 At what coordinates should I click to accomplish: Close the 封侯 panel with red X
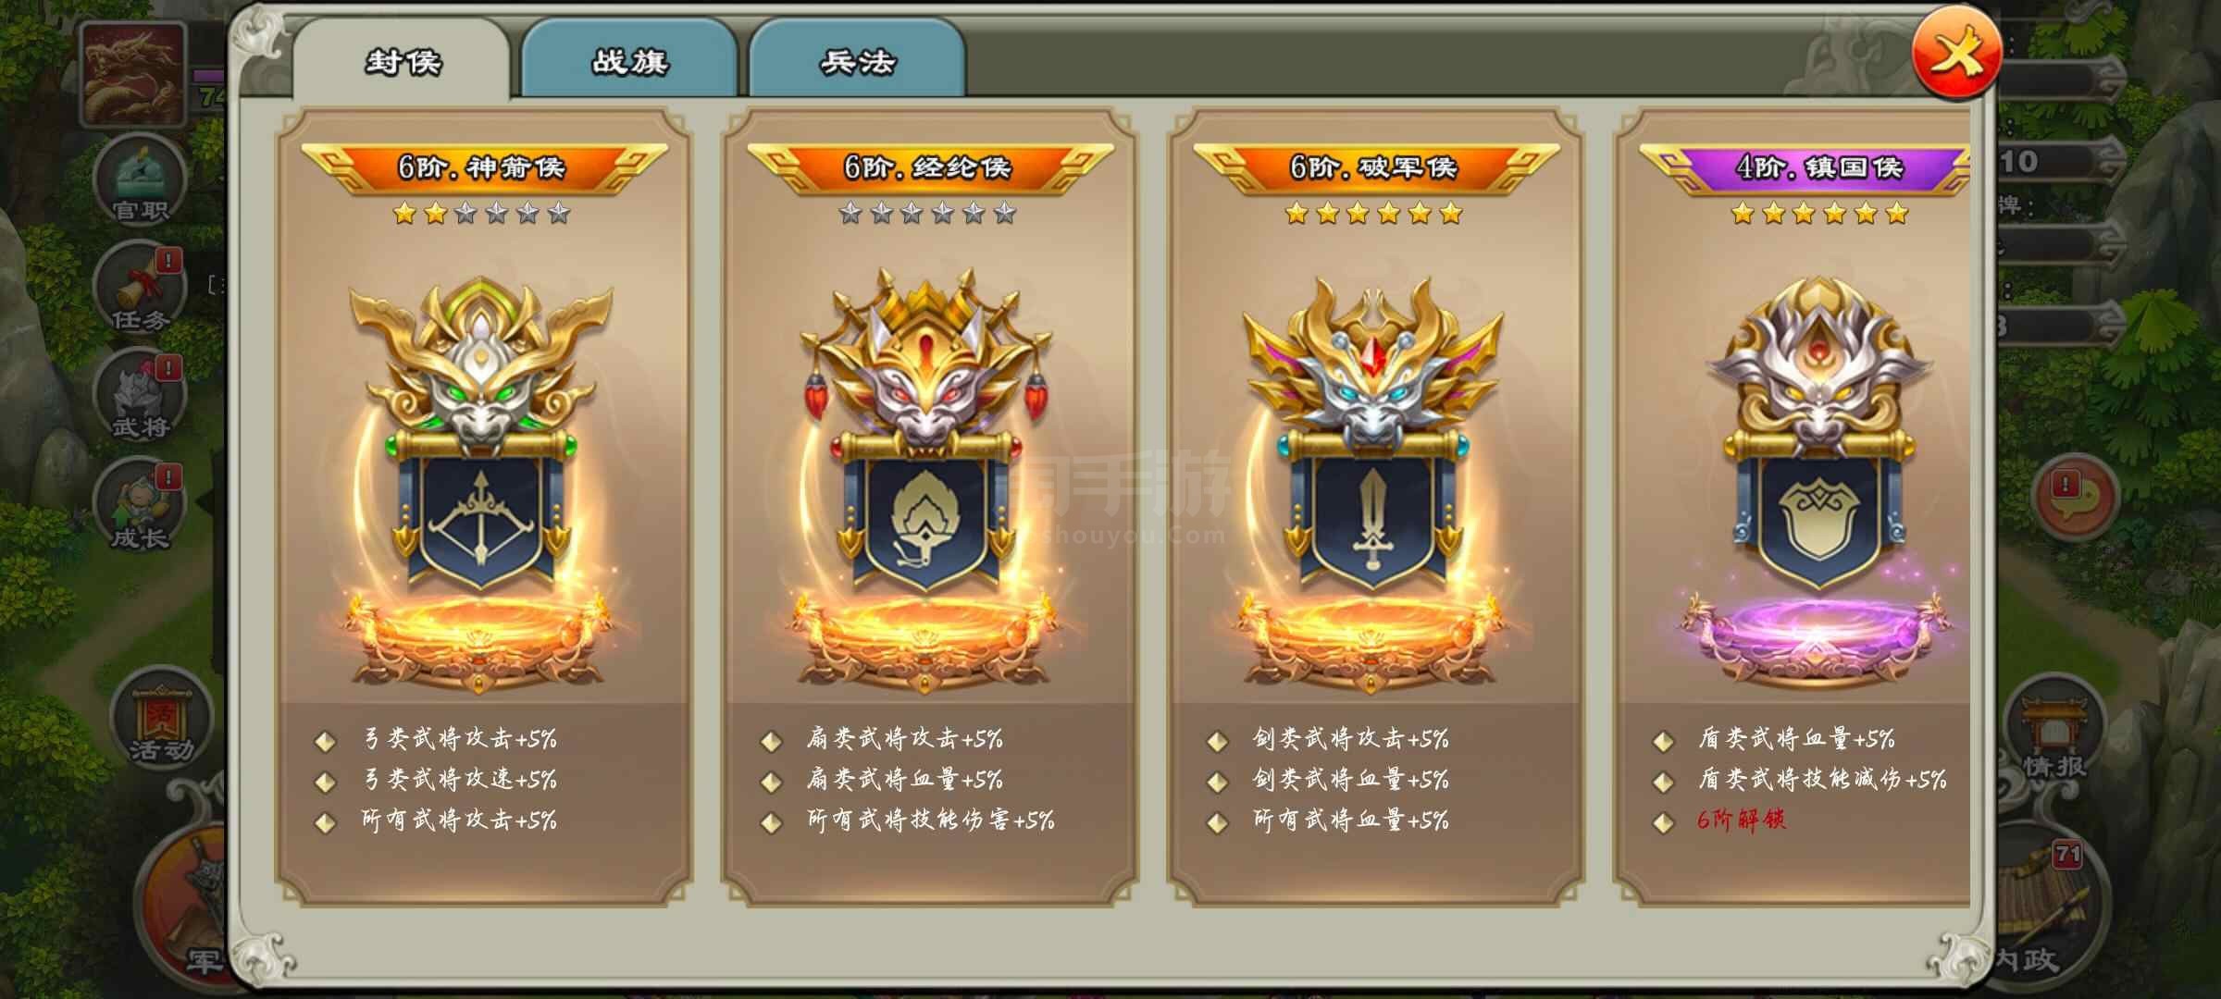[1956, 54]
